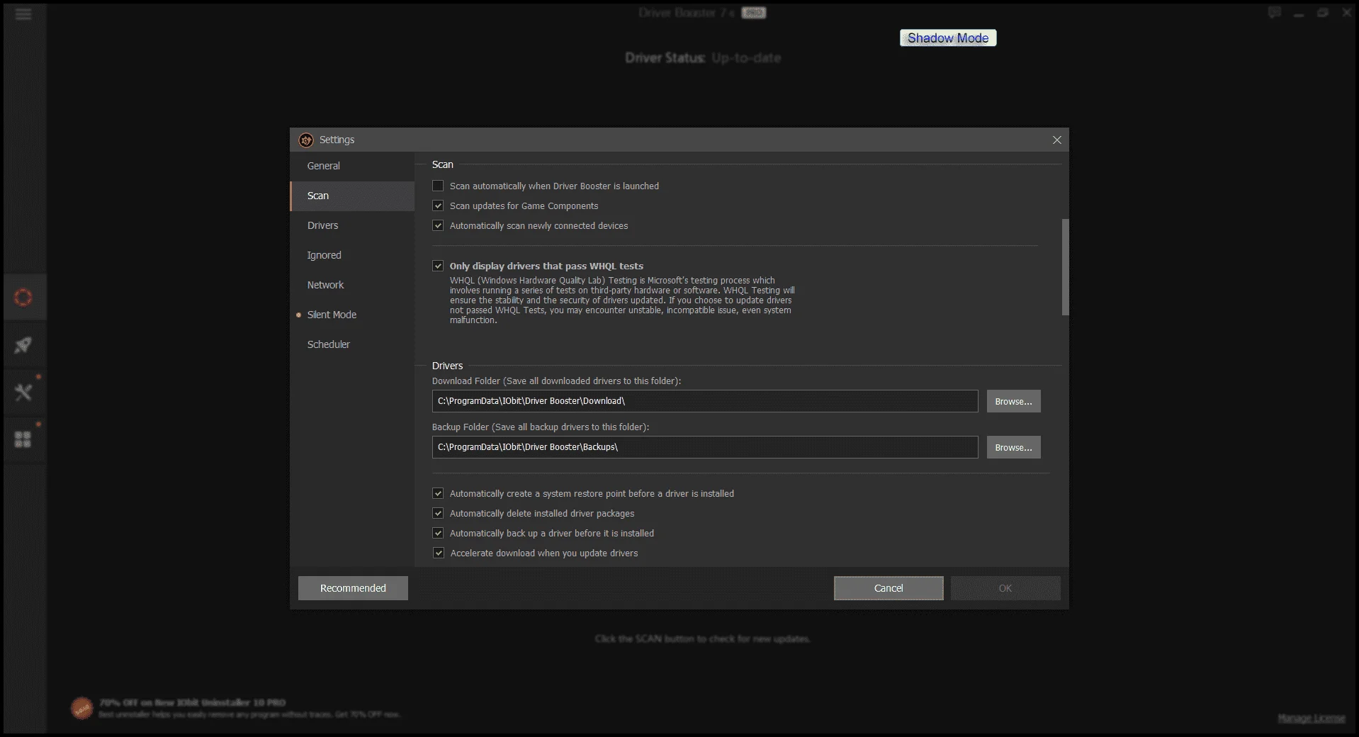Click the Backup Folder path field
The width and height of the screenshot is (1359, 737).
pyautogui.click(x=705, y=447)
